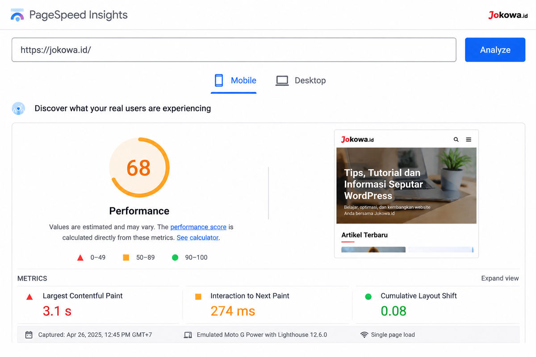Click the 274 ms metric value

click(x=233, y=311)
